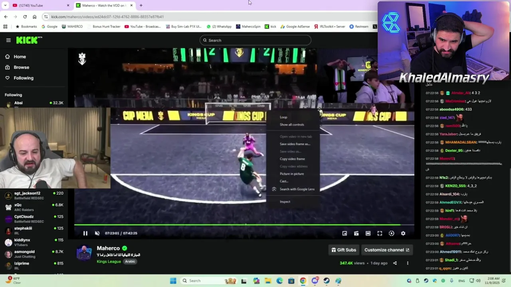Open the Restream bookmark
Screen dimensions: 511x287
[x=359, y=27]
